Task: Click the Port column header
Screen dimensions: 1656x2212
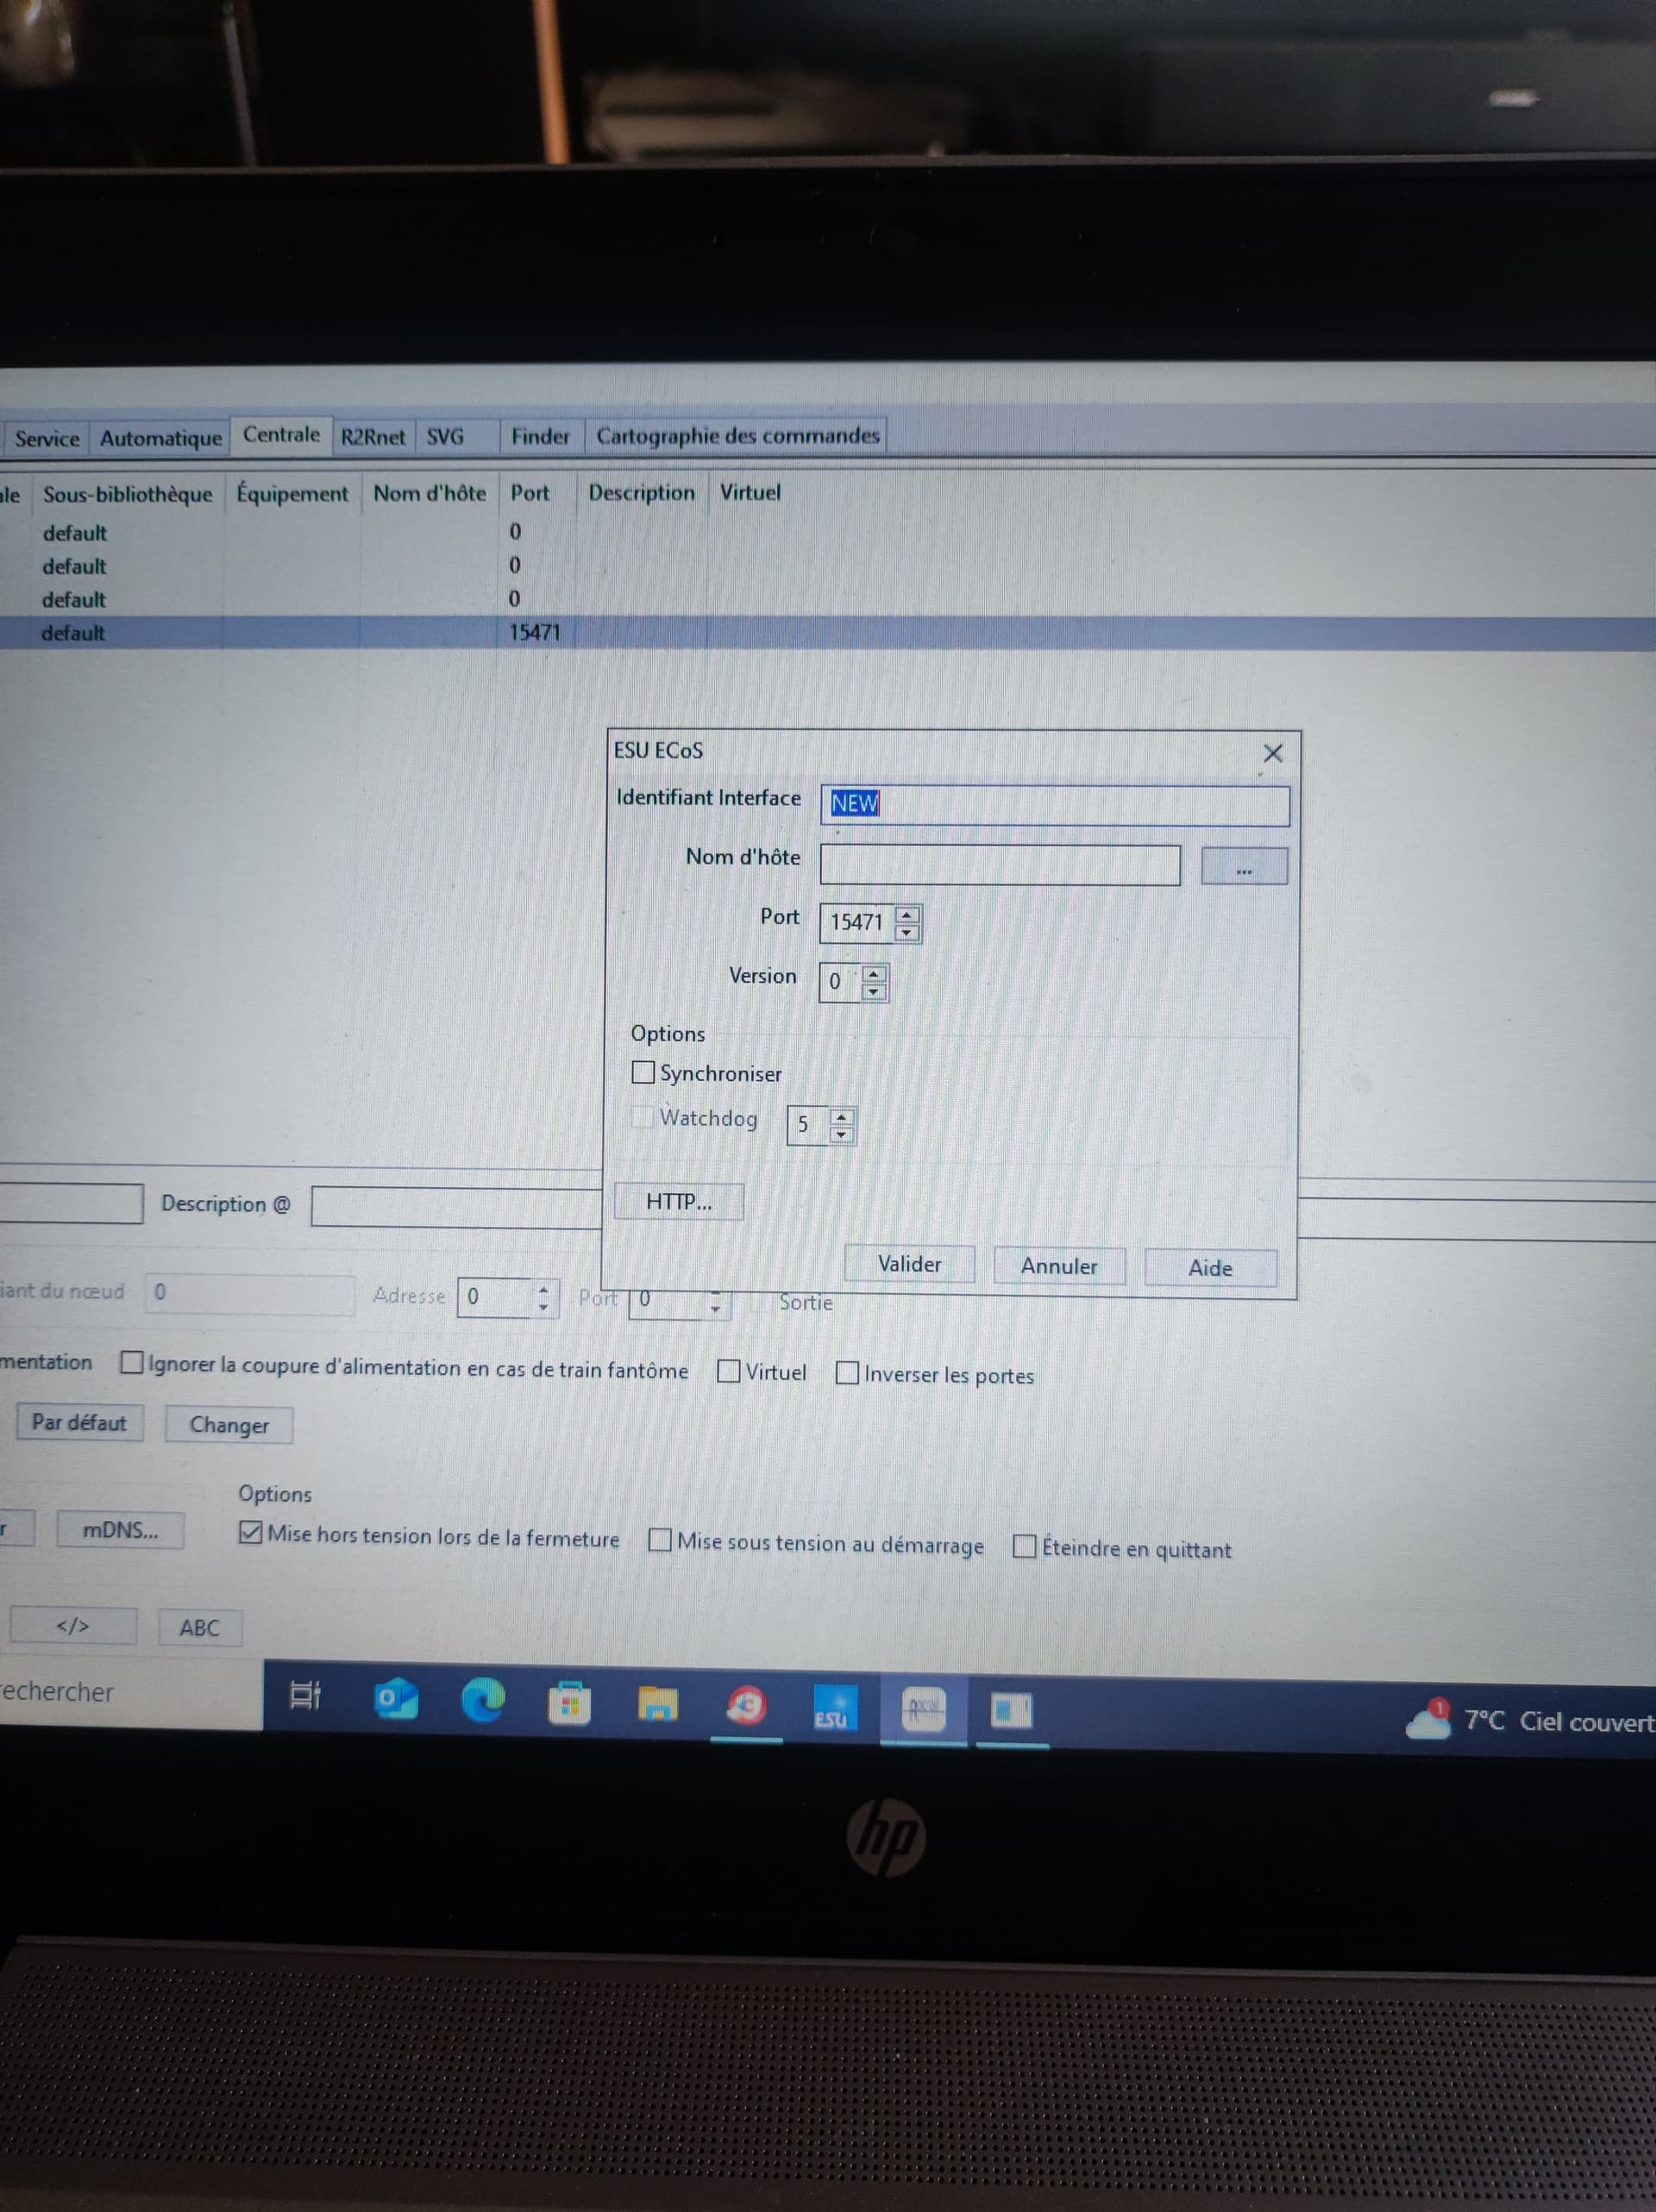Action: [530, 492]
